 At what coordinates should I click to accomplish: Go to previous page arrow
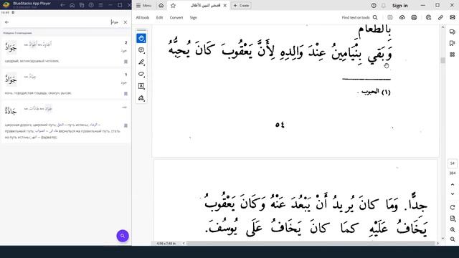point(453,185)
